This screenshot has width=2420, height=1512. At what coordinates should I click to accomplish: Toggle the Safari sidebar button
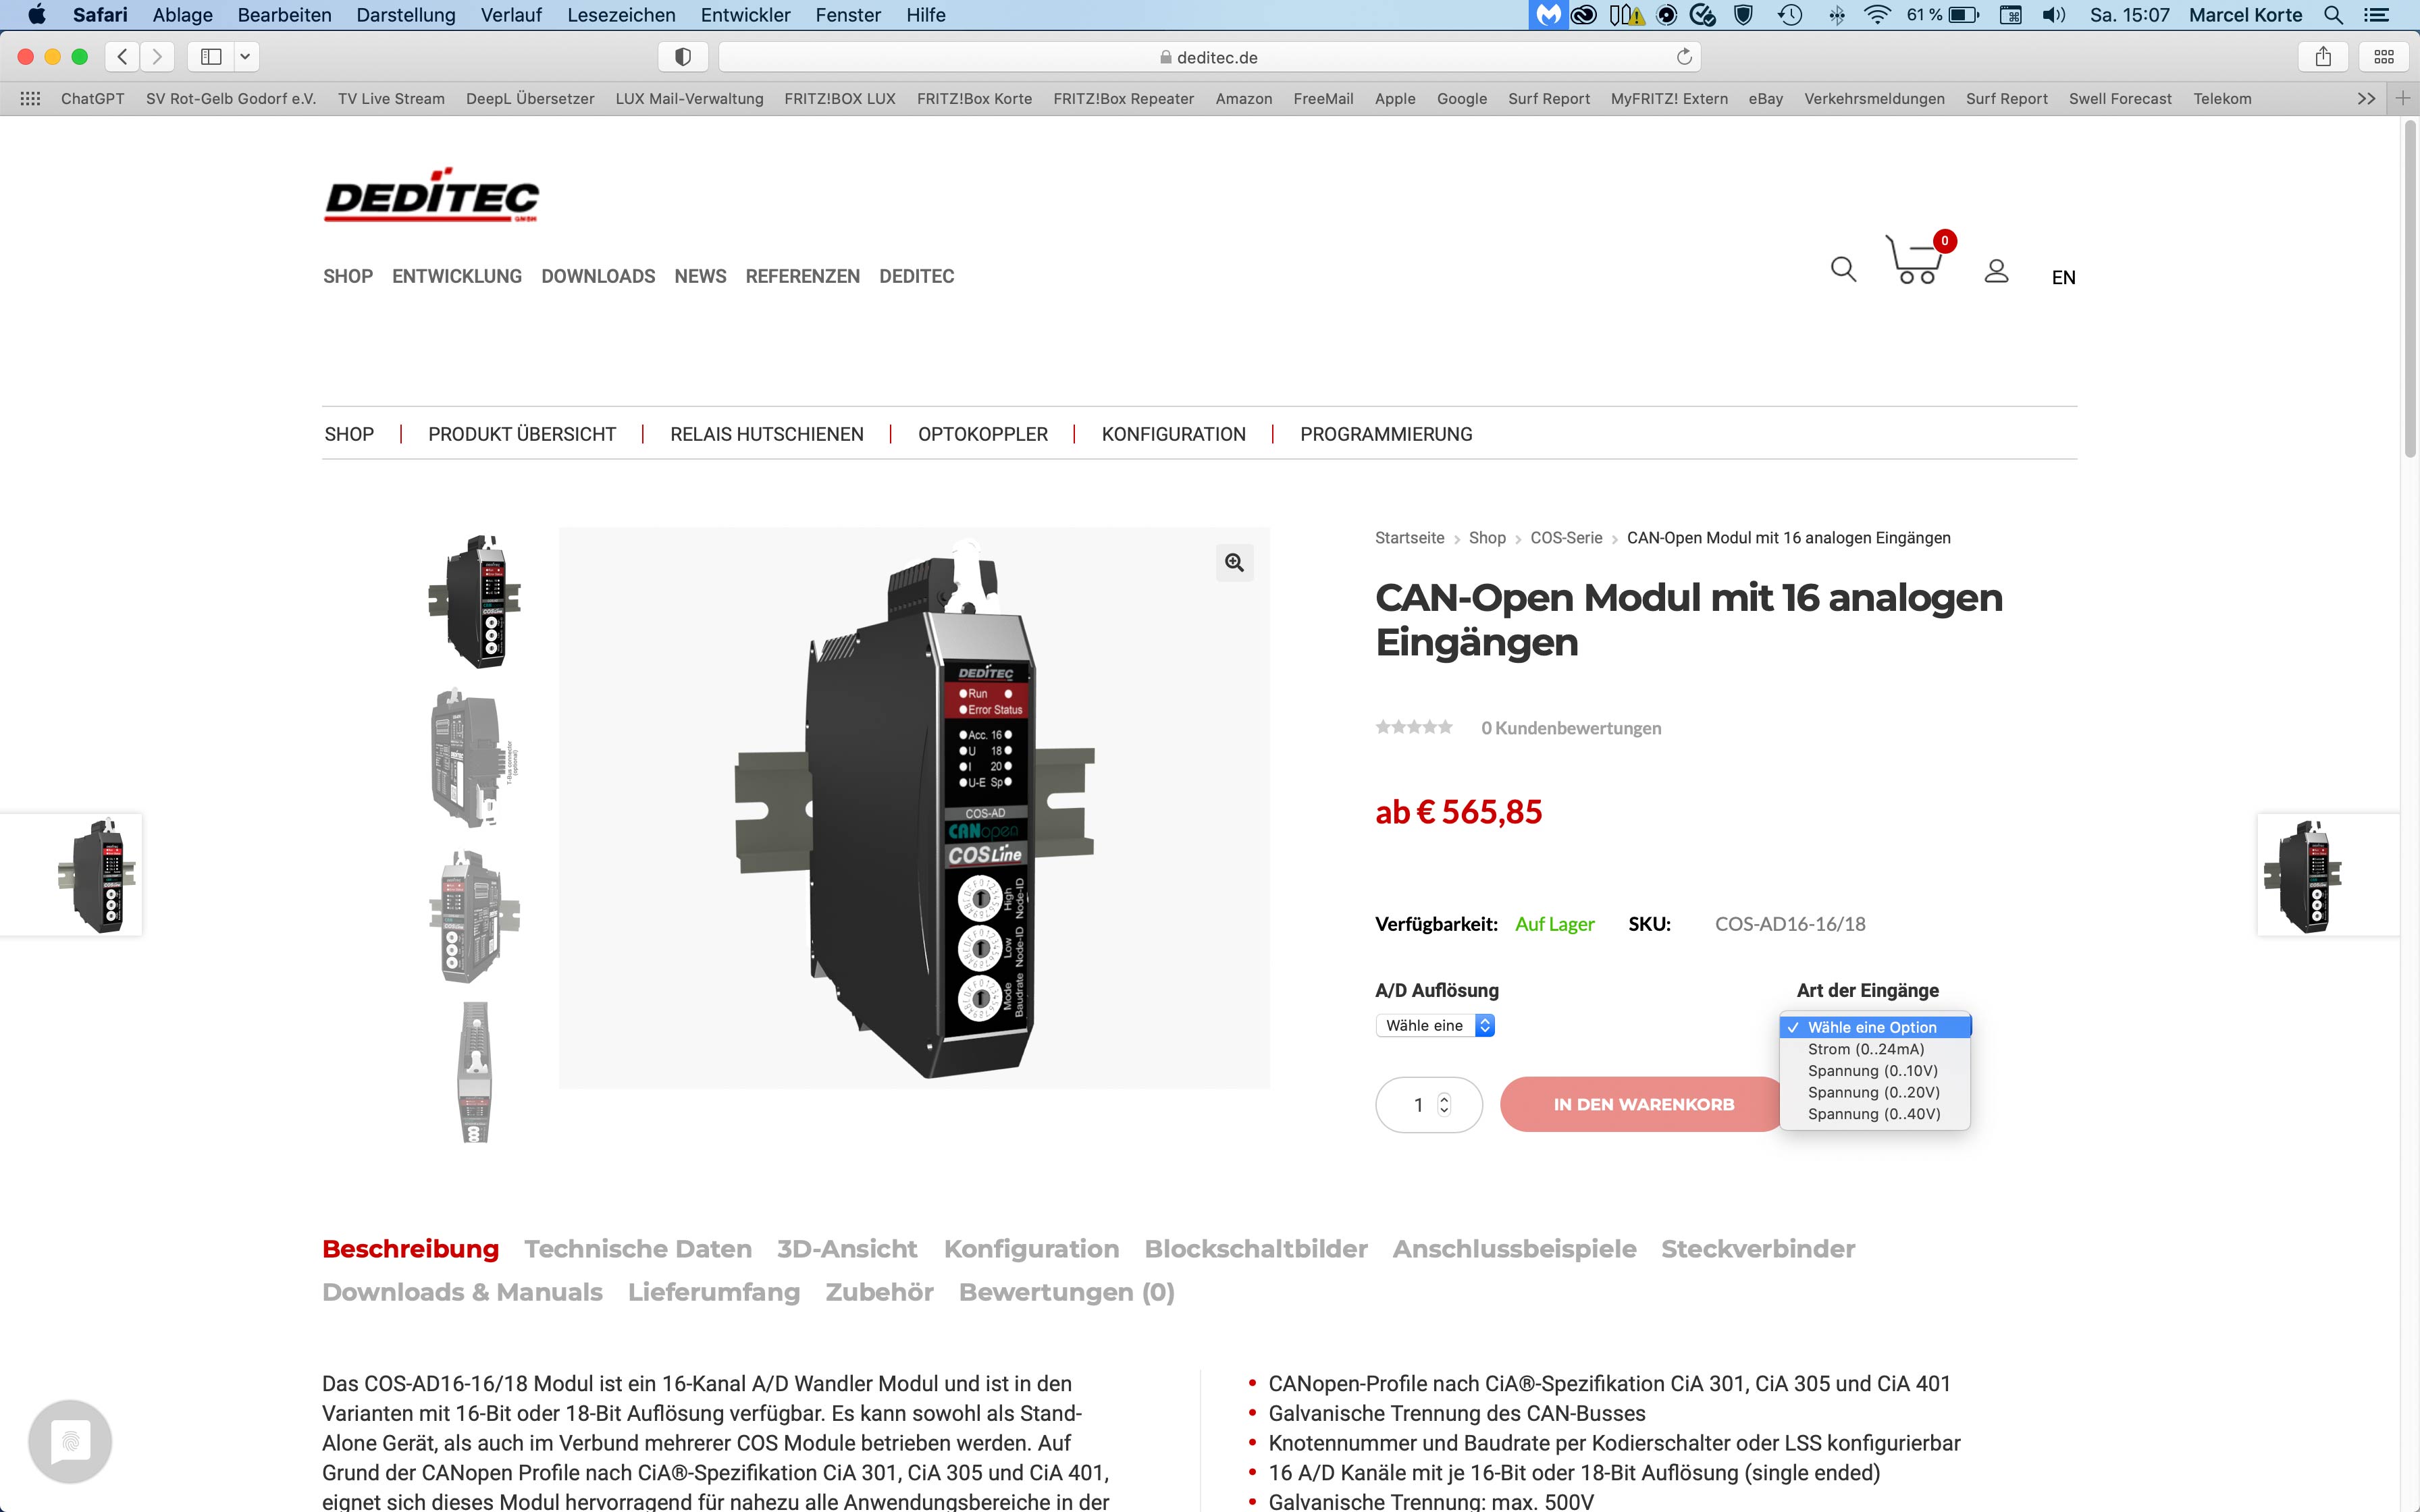(x=211, y=57)
